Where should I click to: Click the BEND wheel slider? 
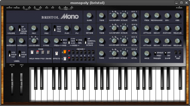click(x=12, y=84)
